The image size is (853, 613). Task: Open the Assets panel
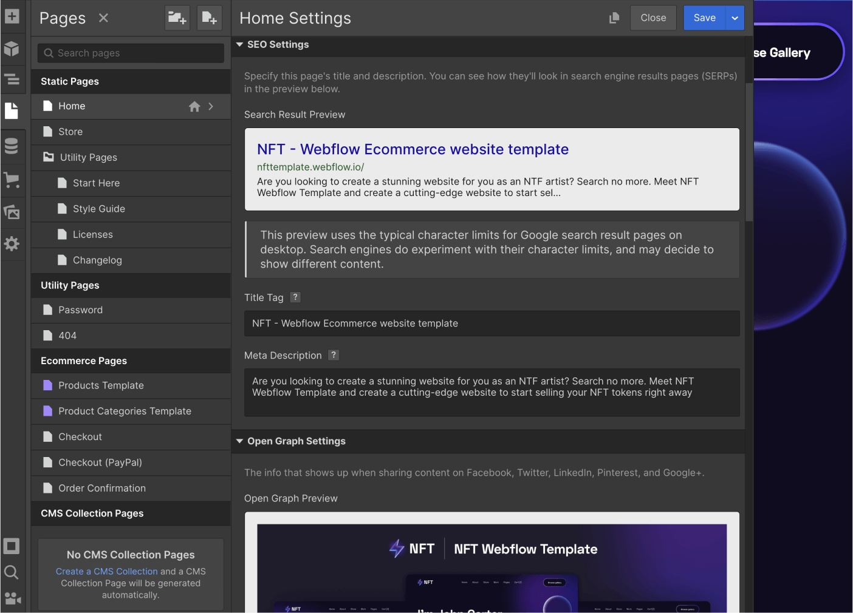[12, 212]
